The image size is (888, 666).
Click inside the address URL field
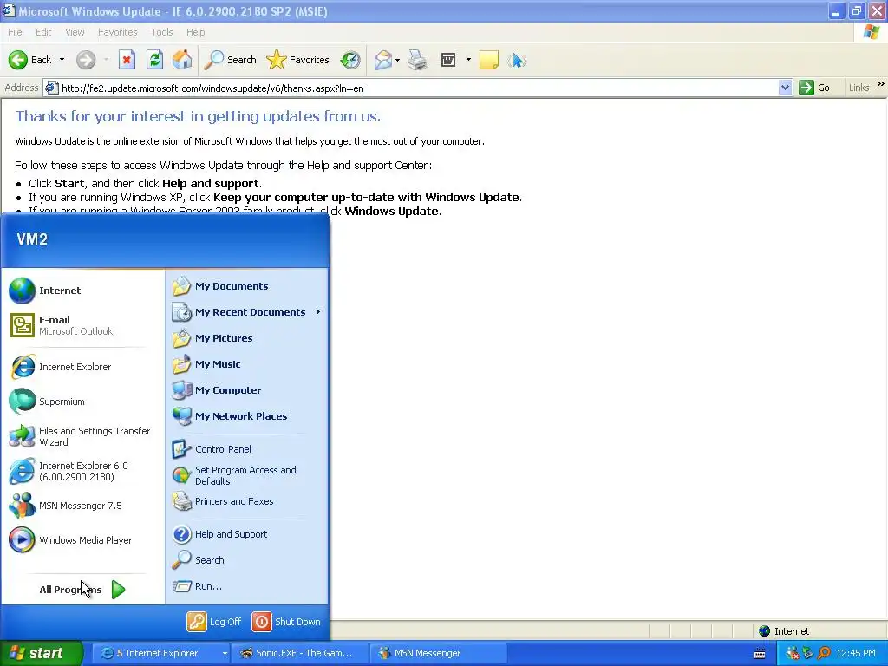(x=418, y=88)
